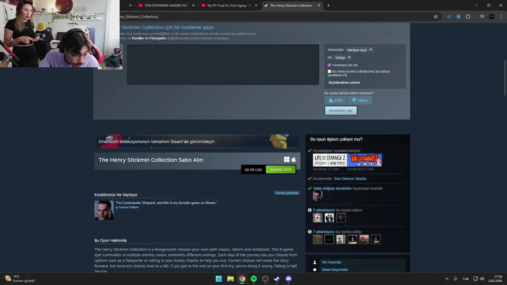Screen dimensions: 507x285
Task: Open Kurallar ve Yönergeler link
Action: [149, 38]
